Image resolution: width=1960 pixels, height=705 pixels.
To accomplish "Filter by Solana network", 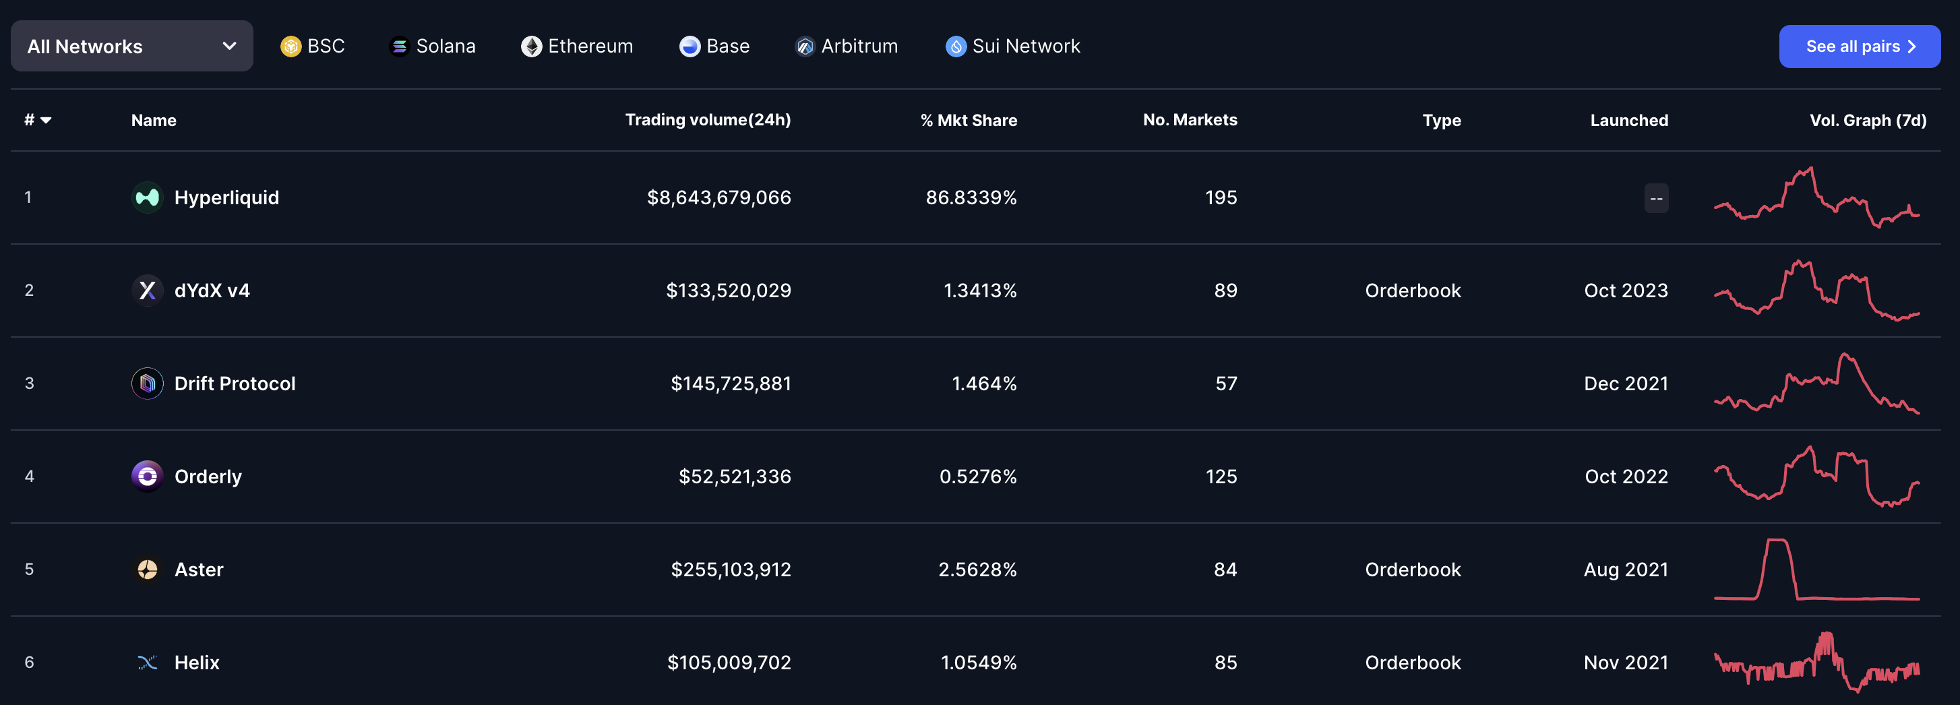I will tap(432, 47).
